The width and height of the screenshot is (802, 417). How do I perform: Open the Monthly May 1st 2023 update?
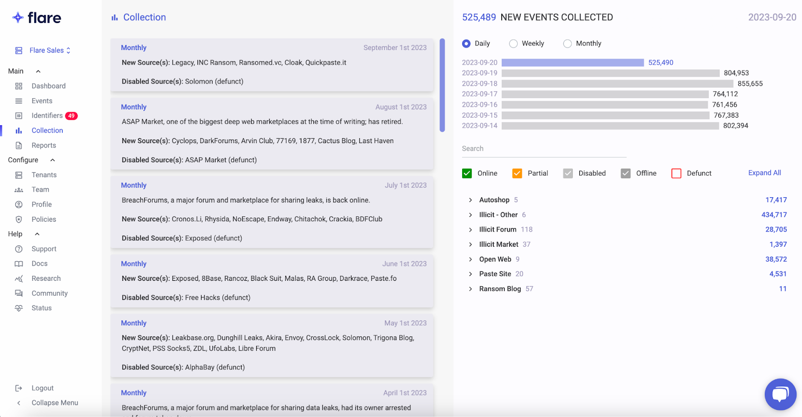pos(272,345)
